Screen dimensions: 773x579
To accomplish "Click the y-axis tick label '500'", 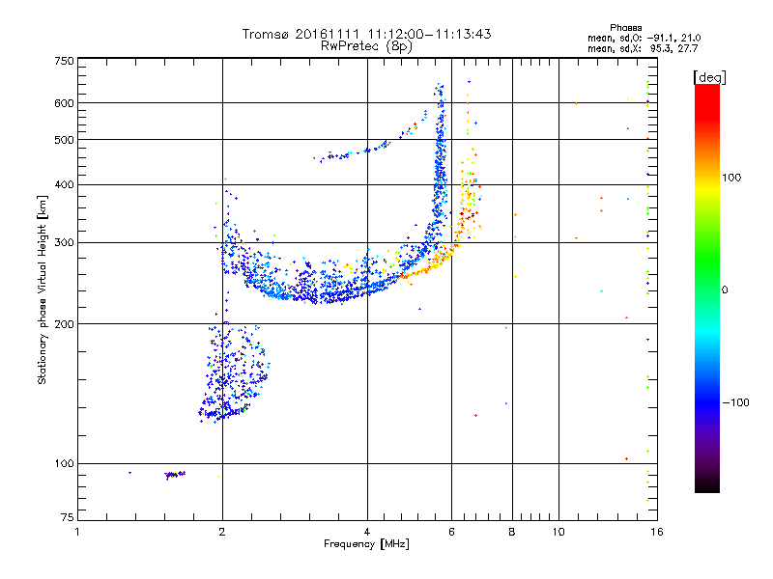I will (x=65, y=140).
